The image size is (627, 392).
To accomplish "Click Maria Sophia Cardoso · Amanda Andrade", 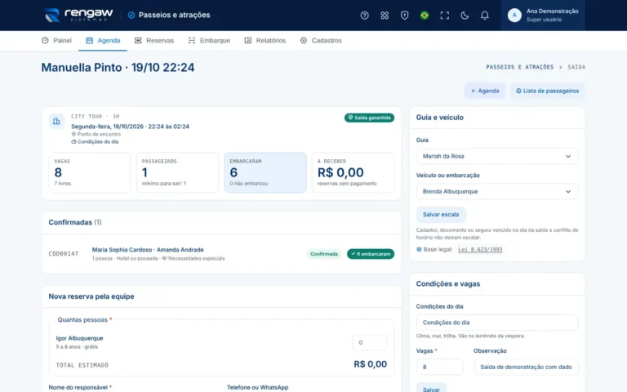I will click(148, 250).
